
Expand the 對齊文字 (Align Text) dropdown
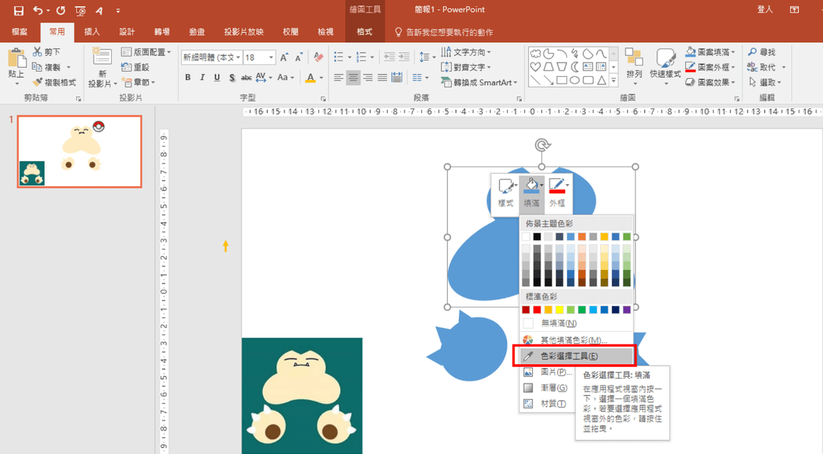point(466,67)
